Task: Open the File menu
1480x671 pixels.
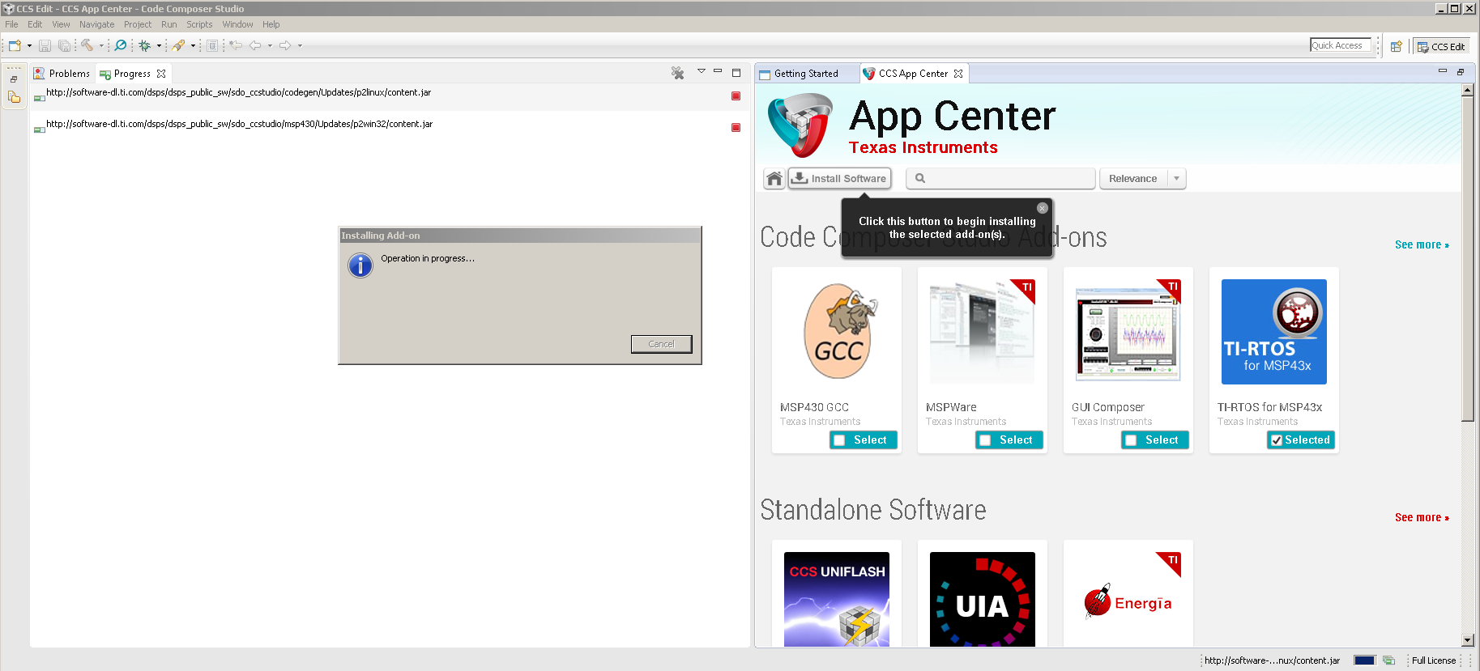Action: click(11, 24)
